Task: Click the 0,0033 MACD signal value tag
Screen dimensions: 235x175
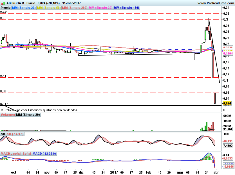Action: [x=228, y=158]
